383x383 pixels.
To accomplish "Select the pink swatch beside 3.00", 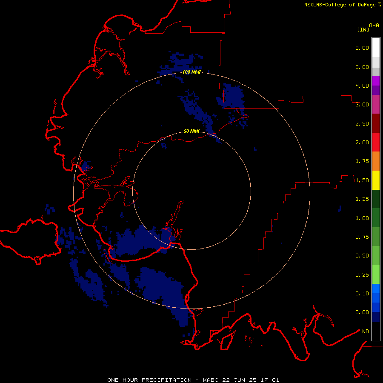I will point(376,105).
